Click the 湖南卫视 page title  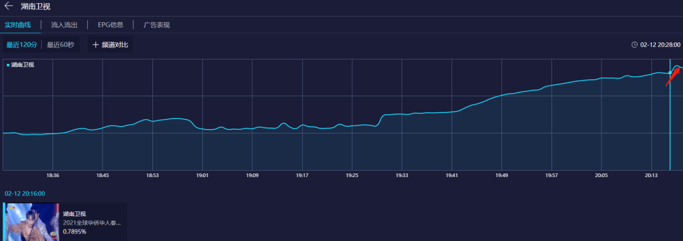35,6
